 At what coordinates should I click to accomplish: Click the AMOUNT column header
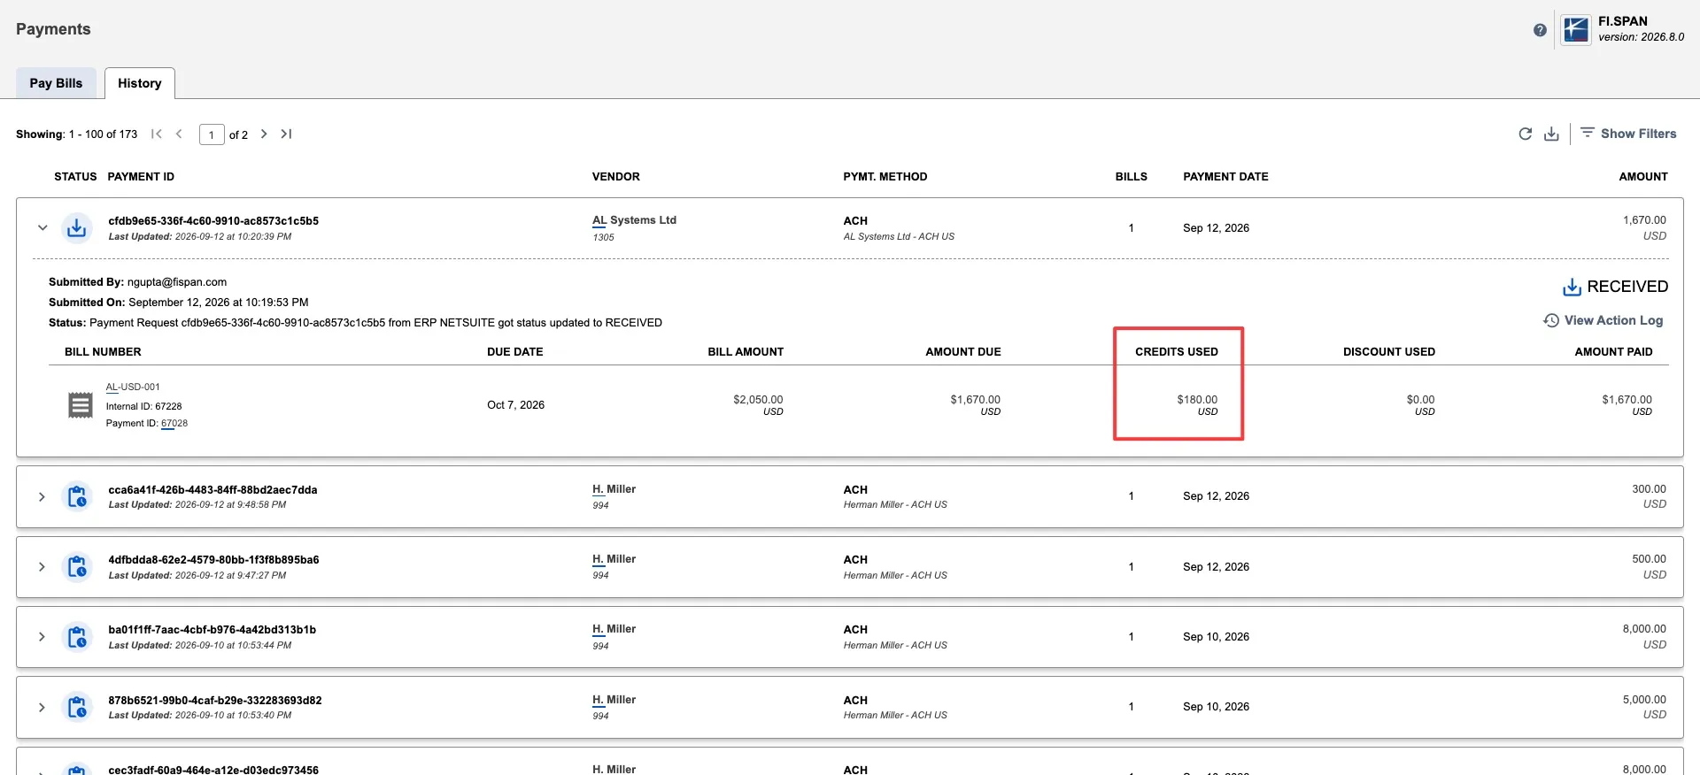point(1643,177)
